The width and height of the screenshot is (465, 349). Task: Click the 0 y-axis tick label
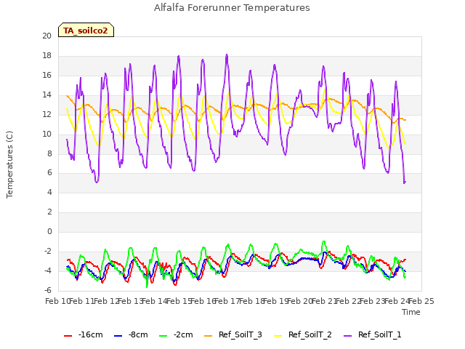[x=49, y=231]
